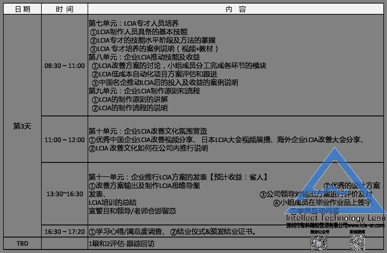Click the 08:30 ~ 11:00 time cell

pos(64,66)
